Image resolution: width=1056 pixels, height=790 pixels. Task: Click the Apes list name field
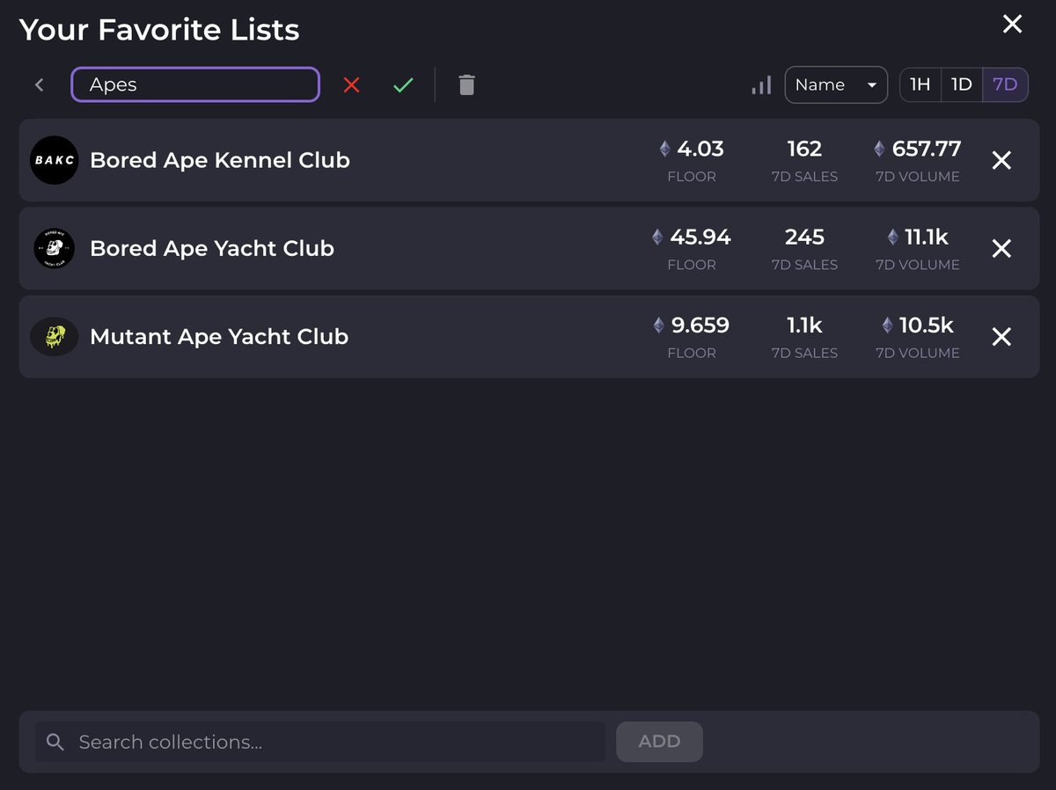click(x=195, y=84)
